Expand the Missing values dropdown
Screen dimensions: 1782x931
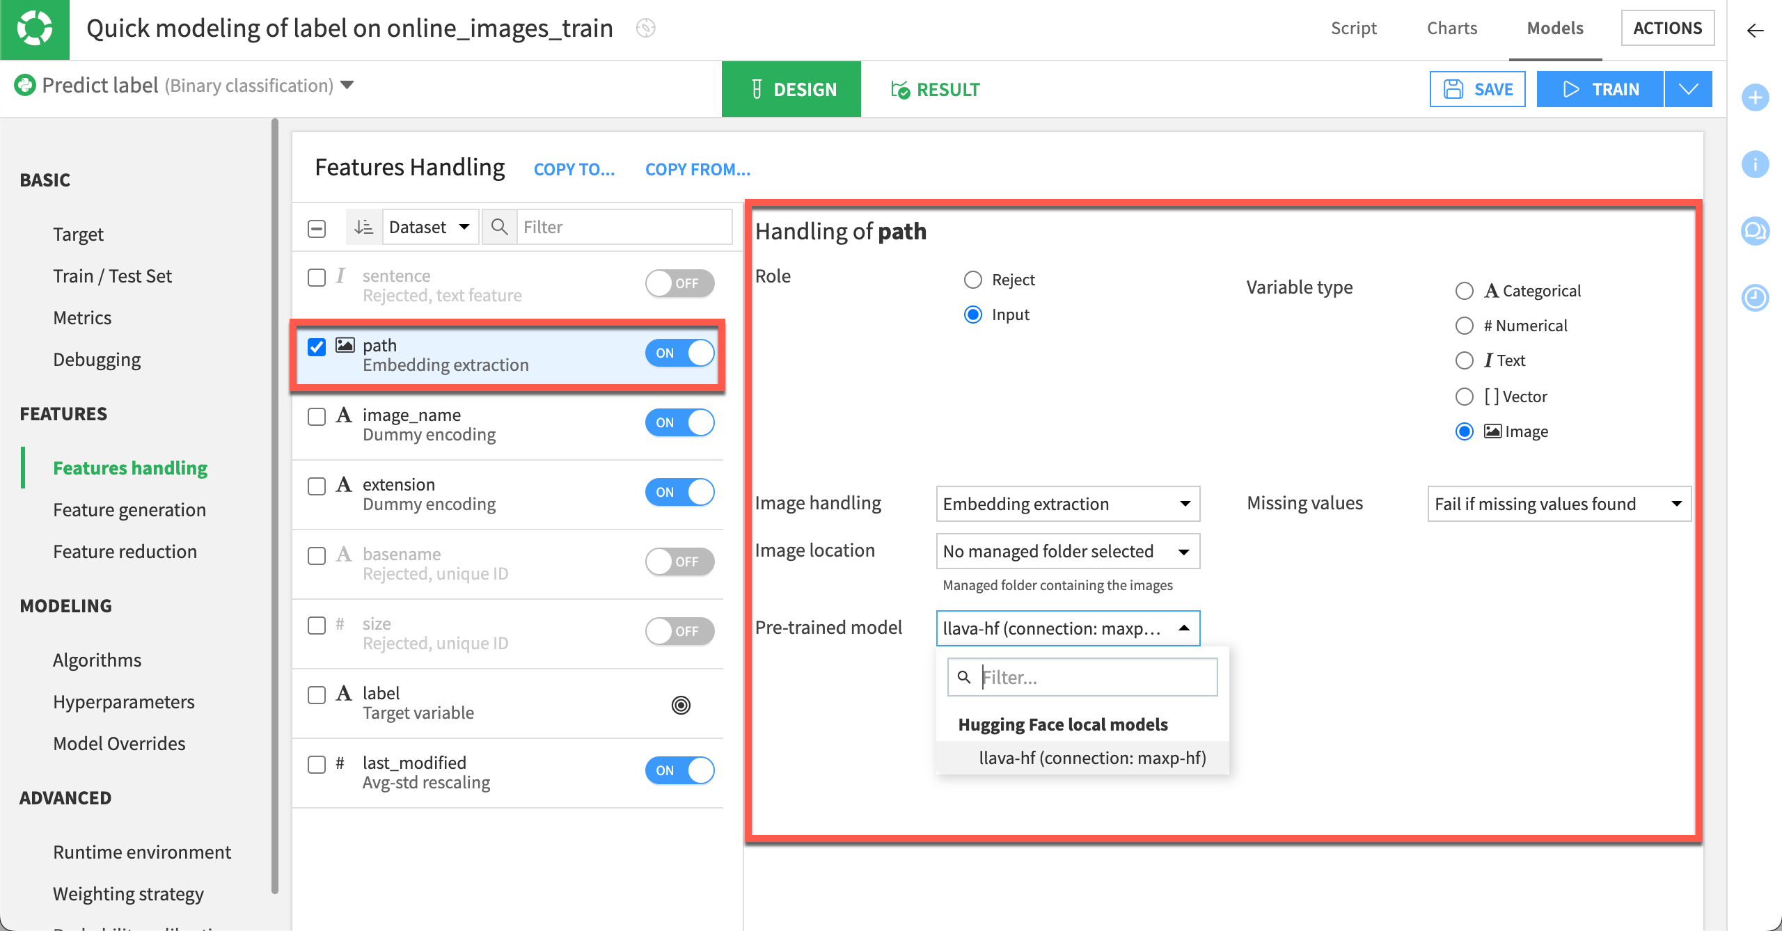(x=1558, y=503)
